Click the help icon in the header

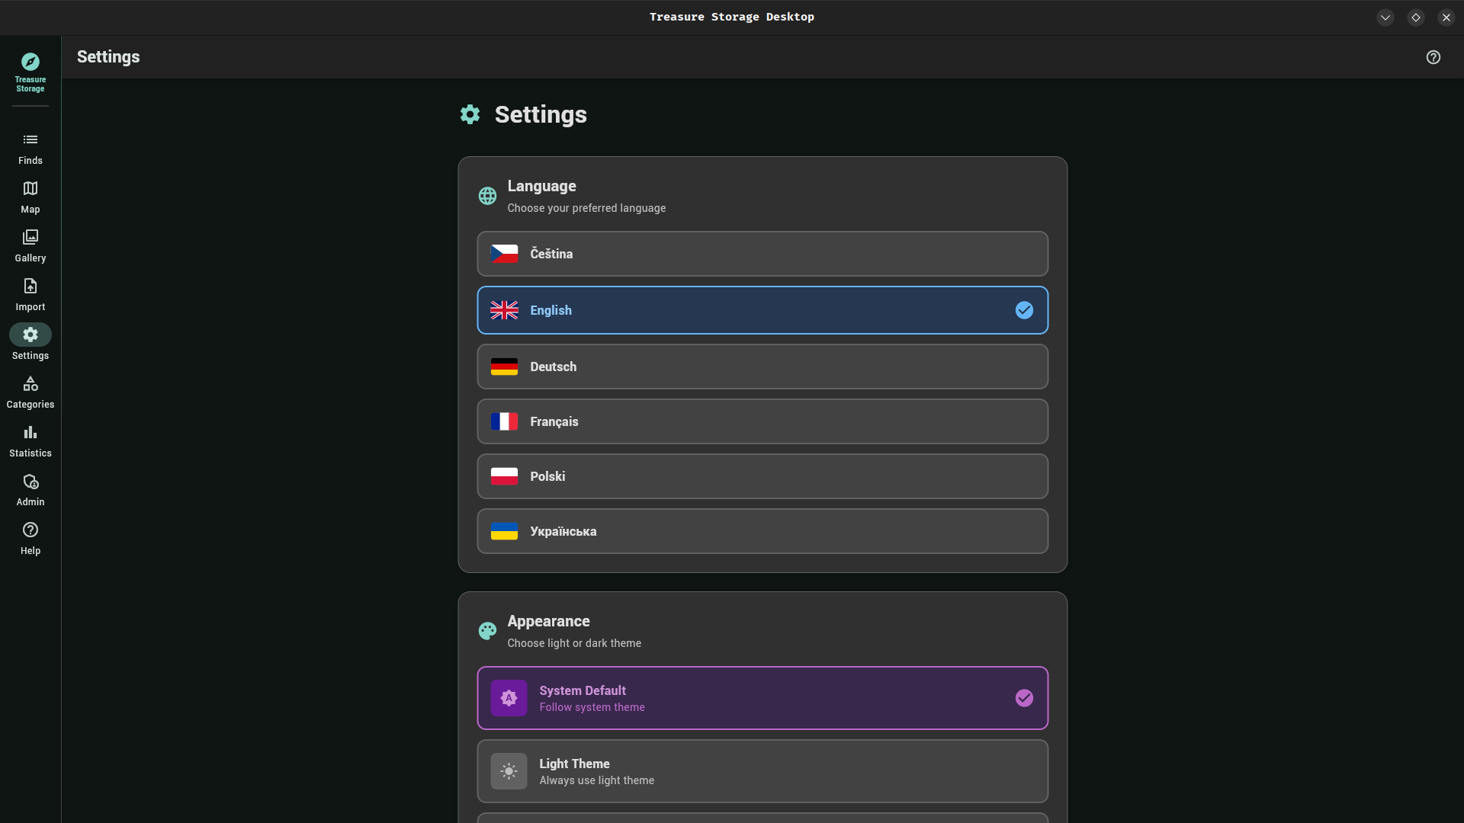tap(1433, 57)
